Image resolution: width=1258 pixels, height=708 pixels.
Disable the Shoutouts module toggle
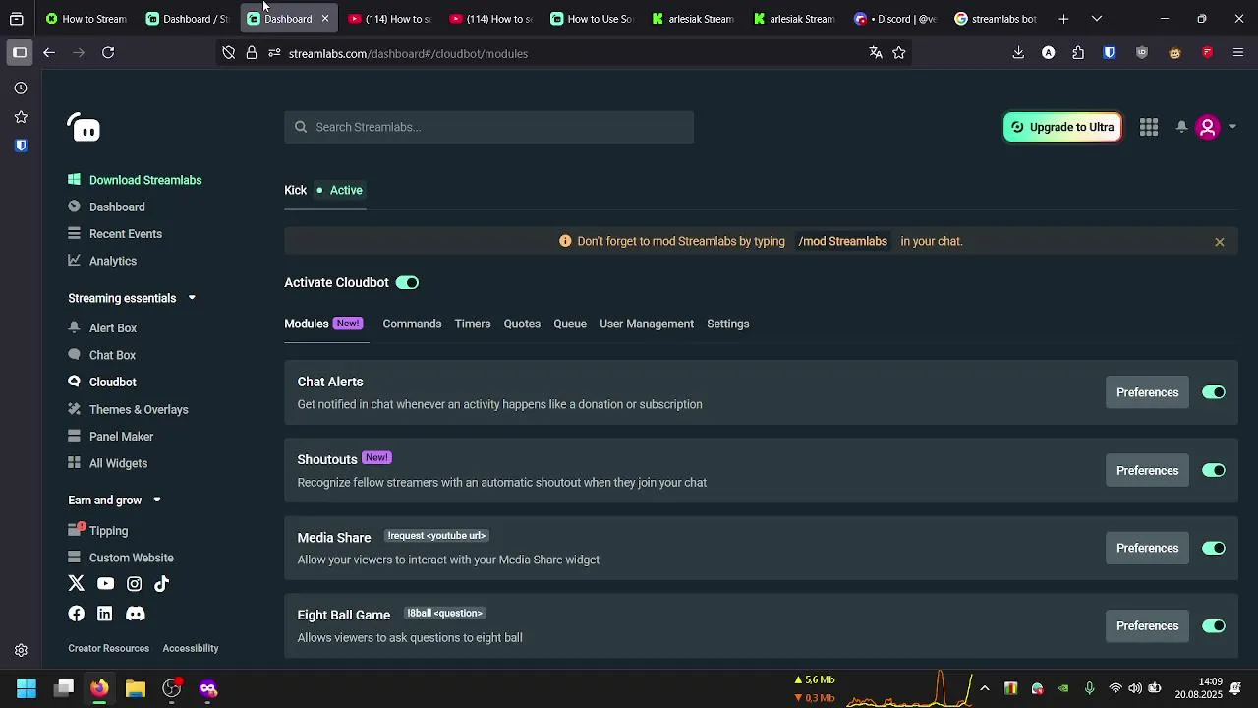pos(1214,471)
